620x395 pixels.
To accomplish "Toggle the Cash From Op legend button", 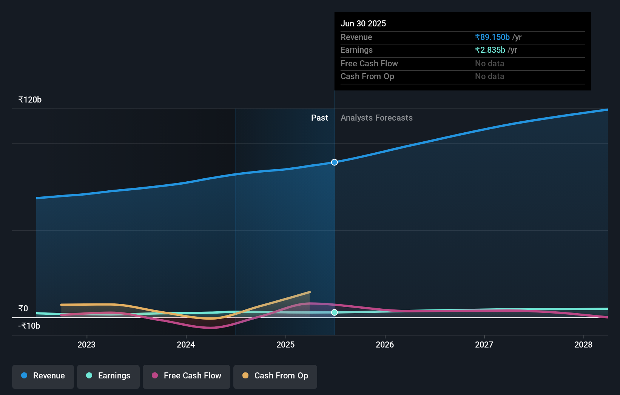I will 275,377.
